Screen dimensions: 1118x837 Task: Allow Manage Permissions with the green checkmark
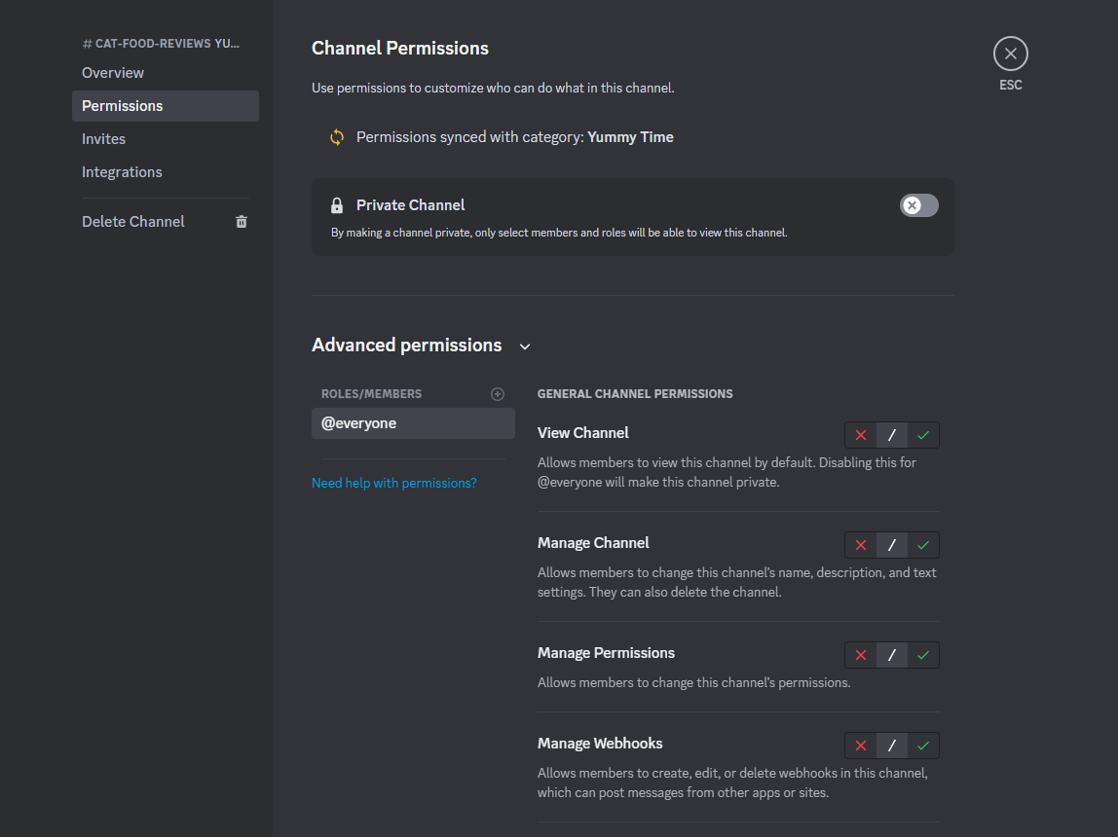pyautogui.click(x=922, y=655)
